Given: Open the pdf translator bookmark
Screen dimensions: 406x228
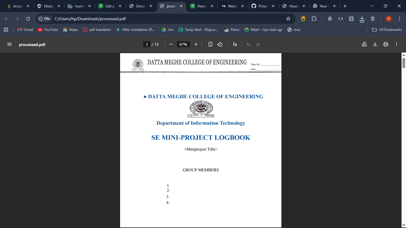Looking at the screenshot, I should point(97,30).
